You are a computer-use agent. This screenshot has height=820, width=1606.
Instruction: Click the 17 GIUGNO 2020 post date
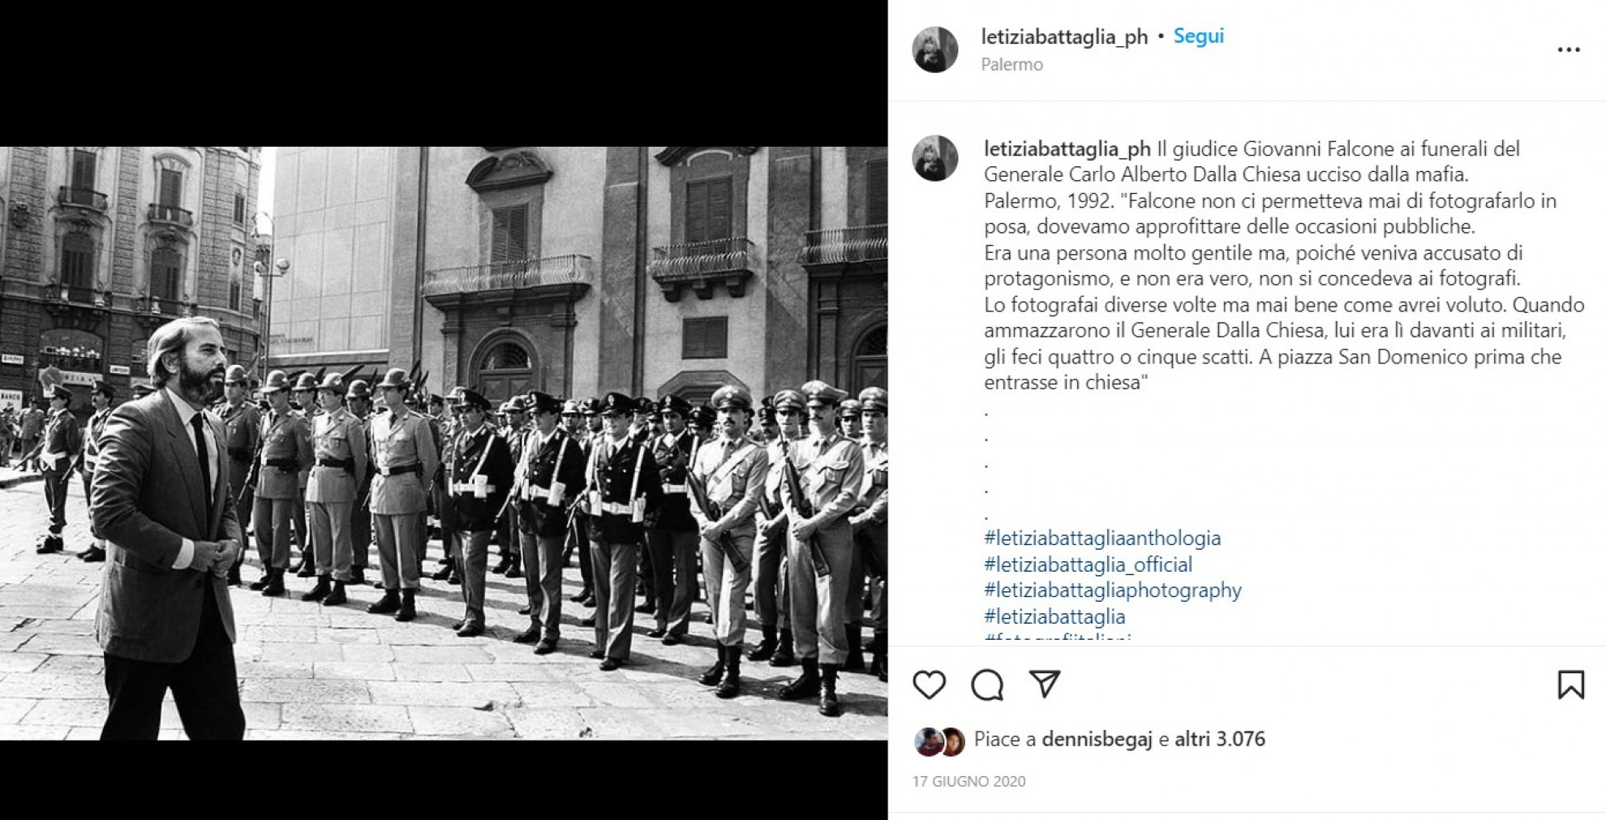(x=968, y=781)
